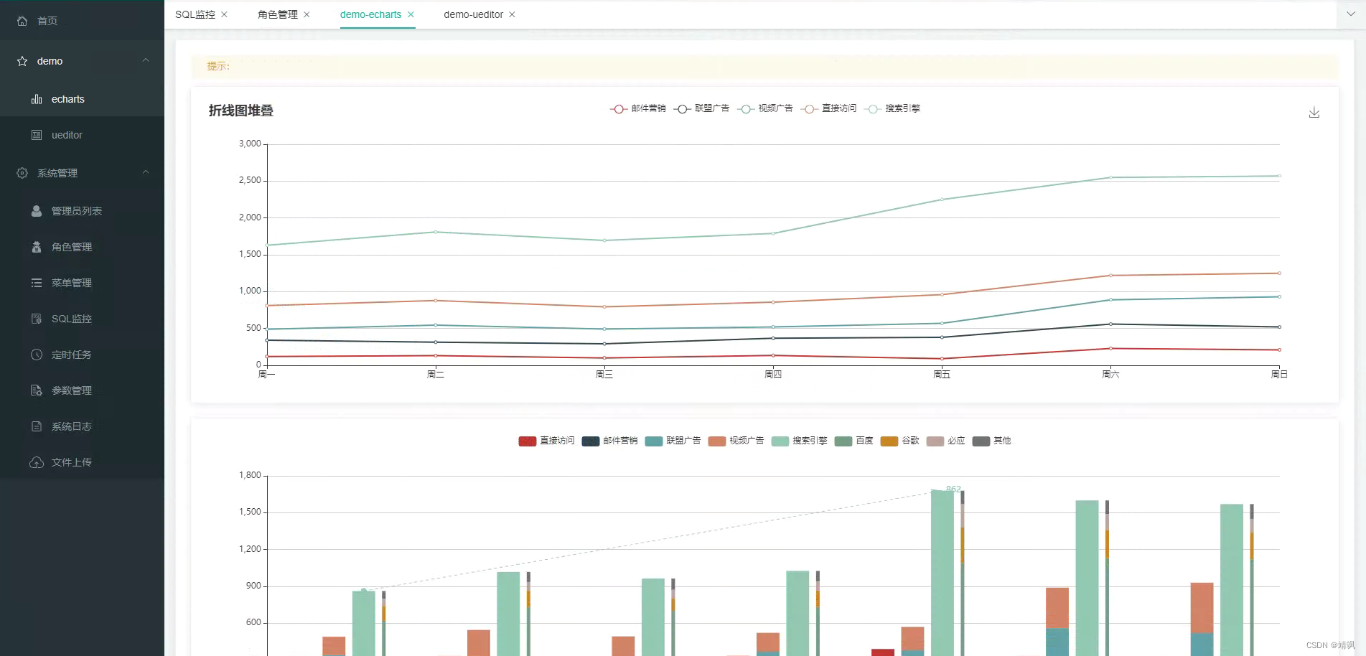This screenshot has width=1366, height=656.
Task: Click green 搜索引擎 swatch in bar legend
Action: pos(780,441)
